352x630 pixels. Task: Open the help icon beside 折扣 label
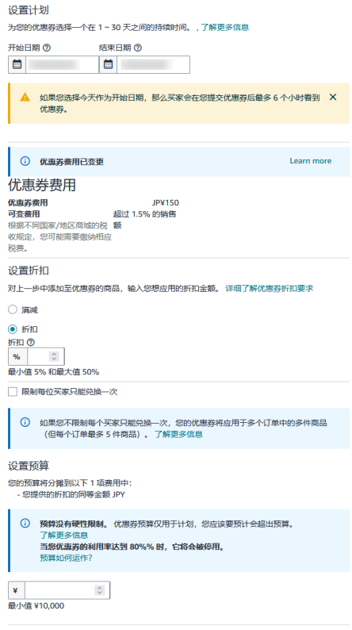pos(30,342)
